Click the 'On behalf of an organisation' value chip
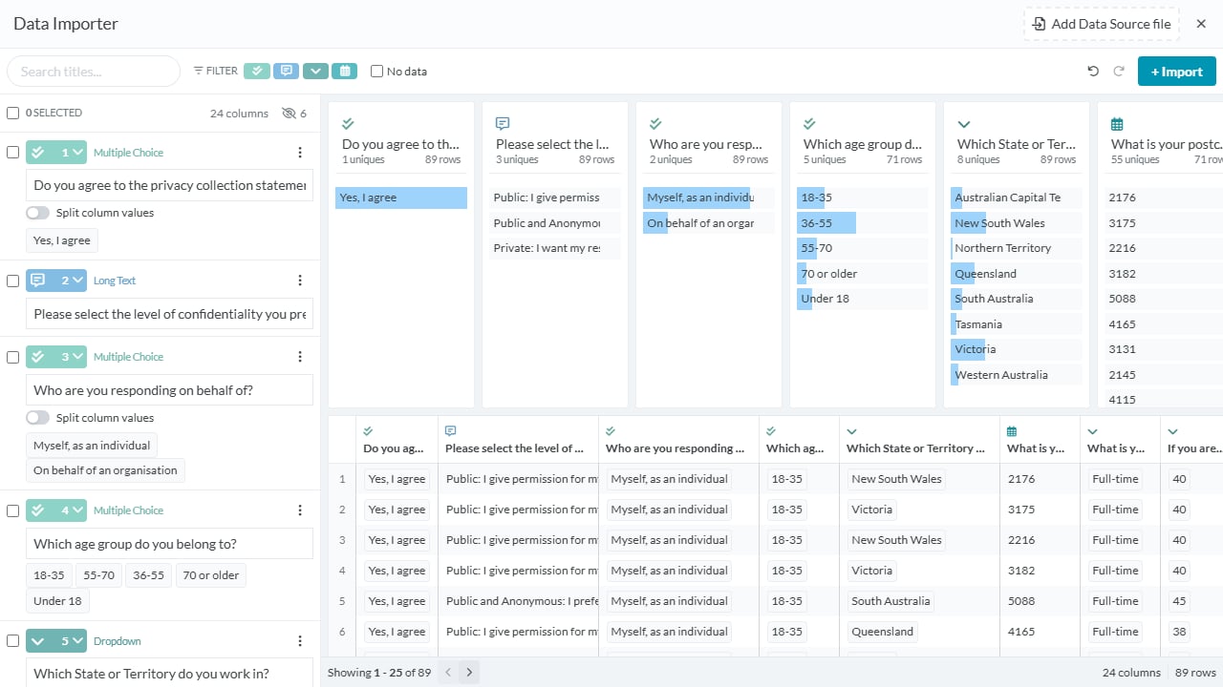 pos(105,470)
